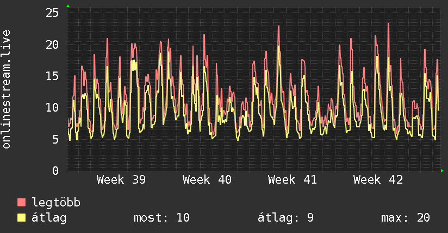Screen dimensions: 448x233
Task: Click the 25 y-axis tick label
Action: coord(52,12)
